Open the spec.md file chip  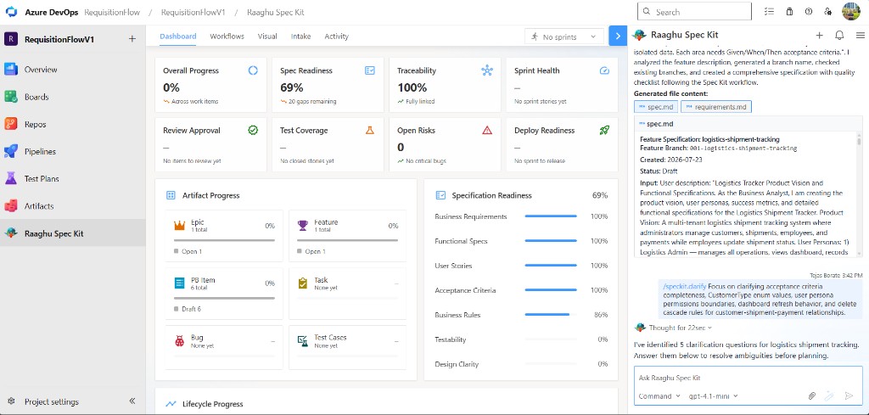point(656,106)
